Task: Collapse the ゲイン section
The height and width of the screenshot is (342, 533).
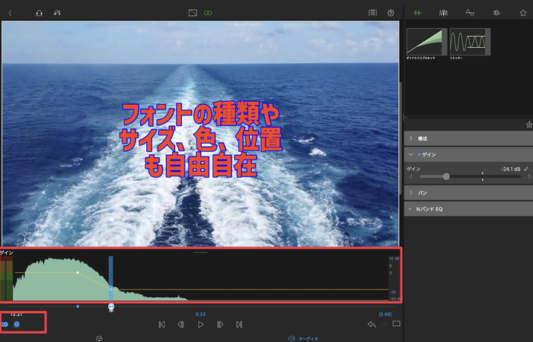Action: (412, 154)
